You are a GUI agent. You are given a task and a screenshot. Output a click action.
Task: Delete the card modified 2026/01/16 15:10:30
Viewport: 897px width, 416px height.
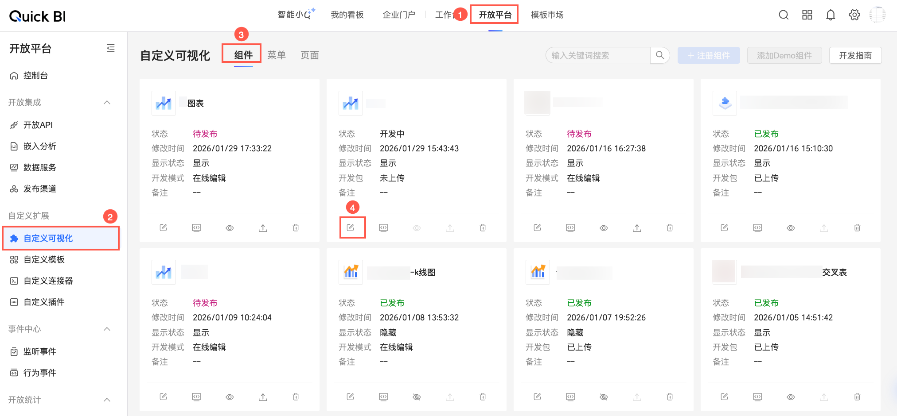[x=857, y=227]
